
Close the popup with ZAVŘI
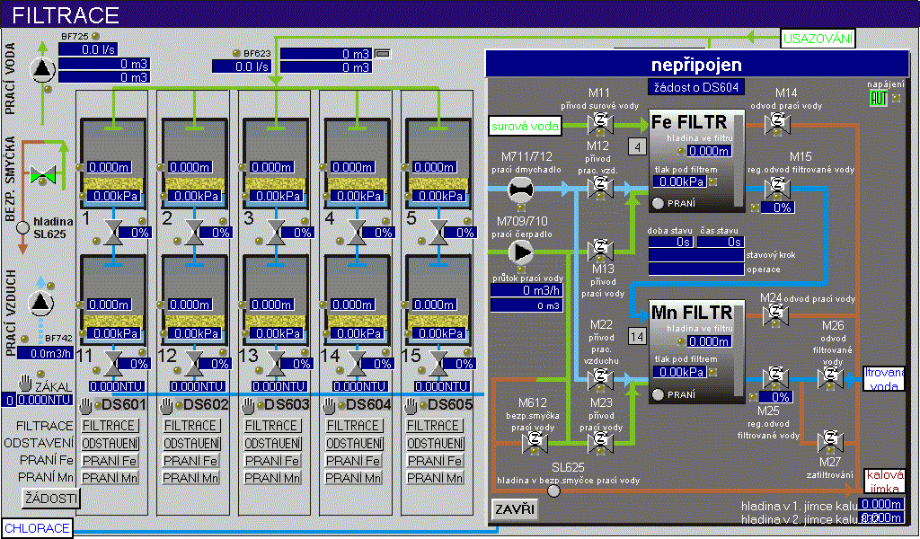point(516,509)
